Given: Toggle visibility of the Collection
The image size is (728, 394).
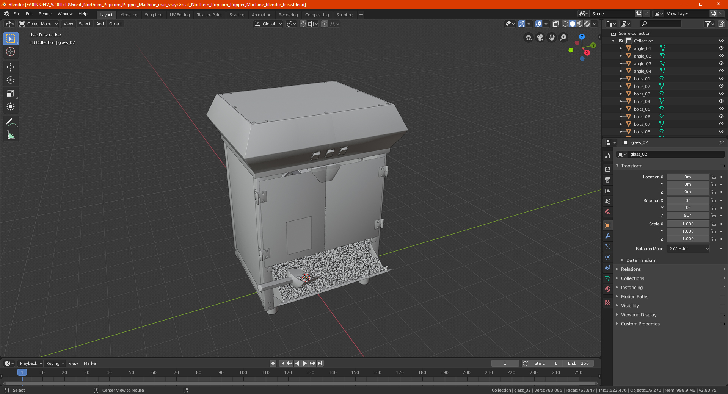Looking at the screenshot, I should (721, 41).
